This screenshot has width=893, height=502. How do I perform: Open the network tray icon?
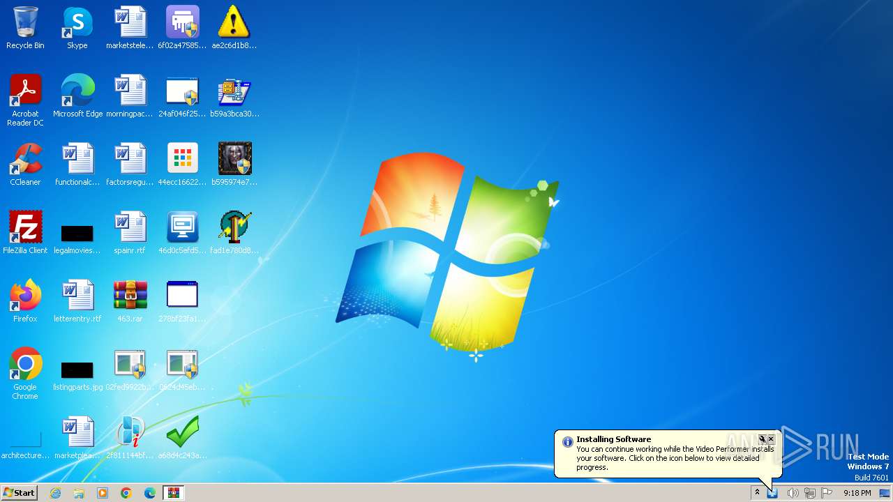(x=810, y=493)
